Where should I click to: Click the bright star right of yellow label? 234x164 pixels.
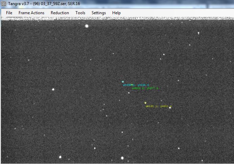point(170,108)
